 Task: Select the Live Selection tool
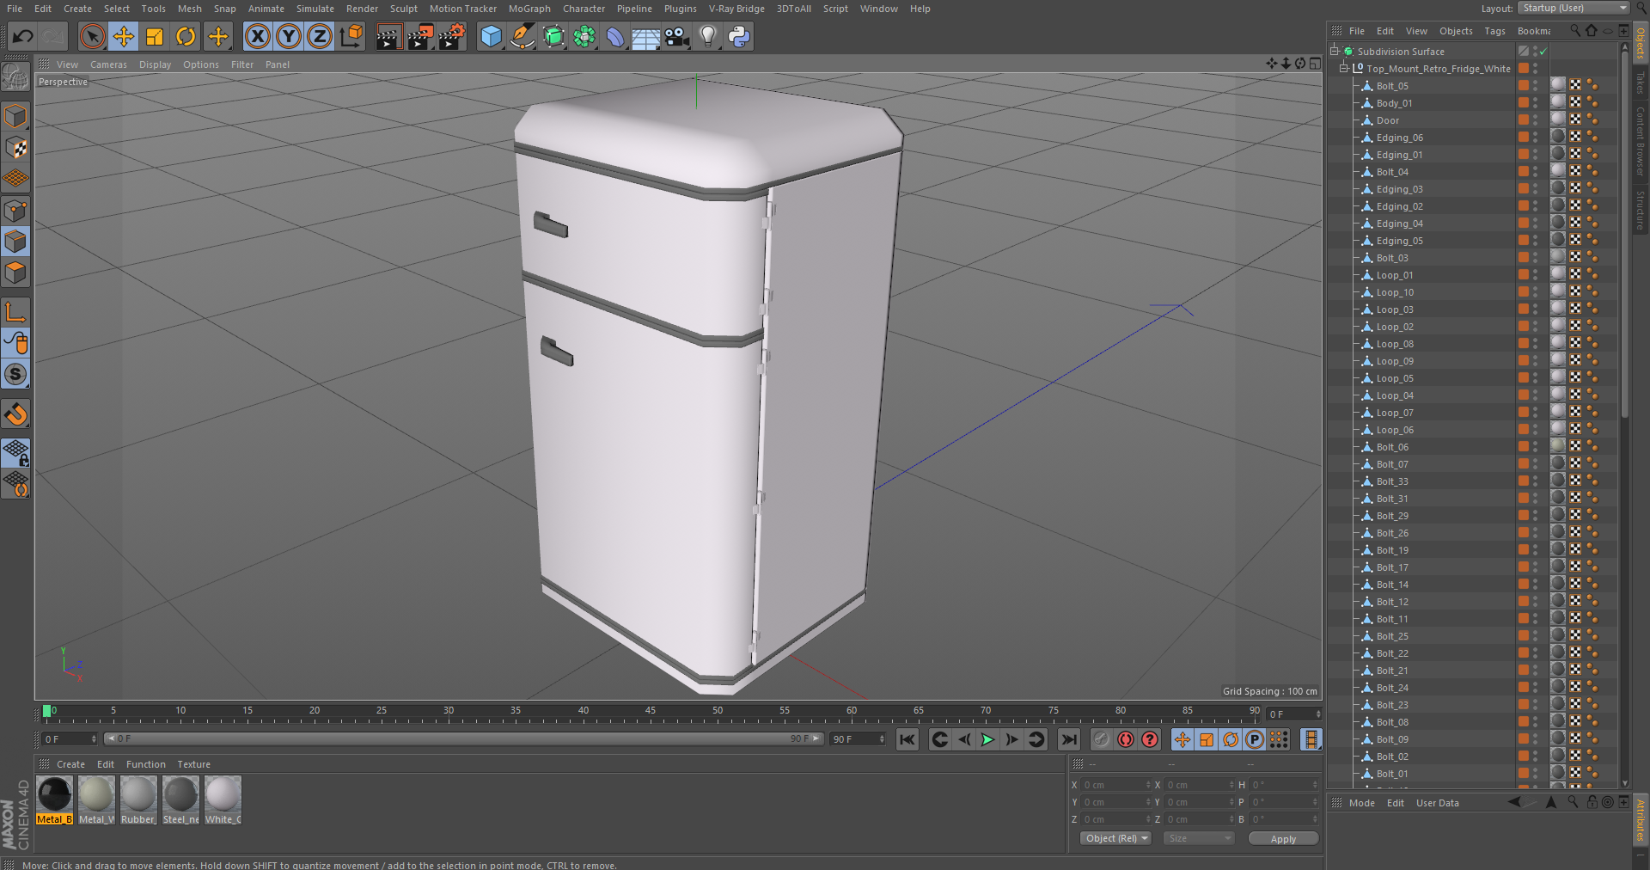point(92,36)
